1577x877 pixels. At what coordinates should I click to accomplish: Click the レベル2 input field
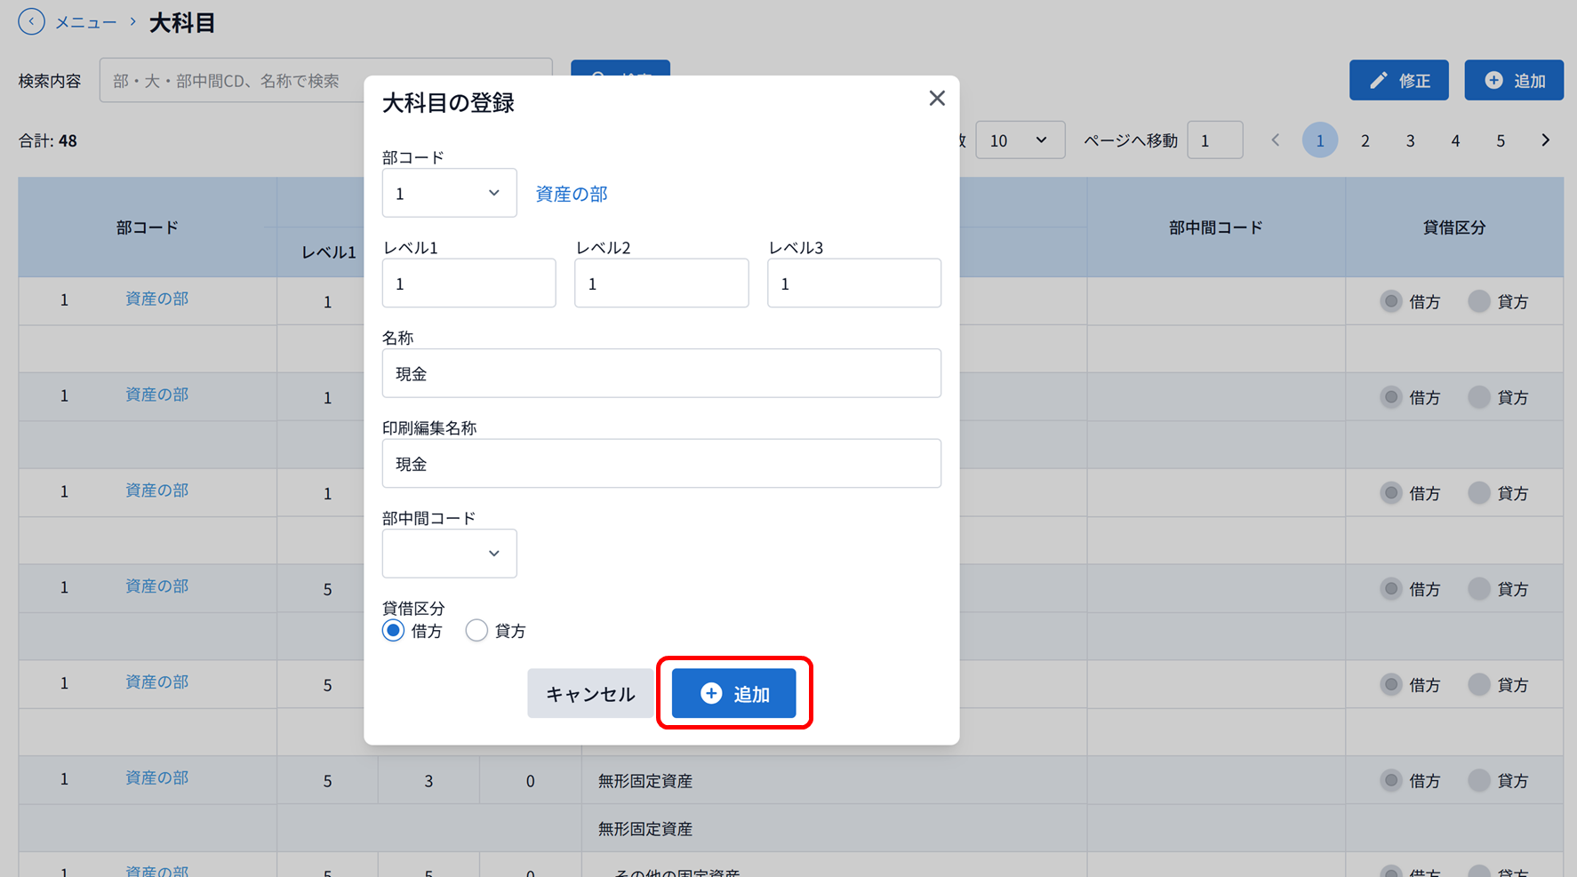click(x=661, y=283)
